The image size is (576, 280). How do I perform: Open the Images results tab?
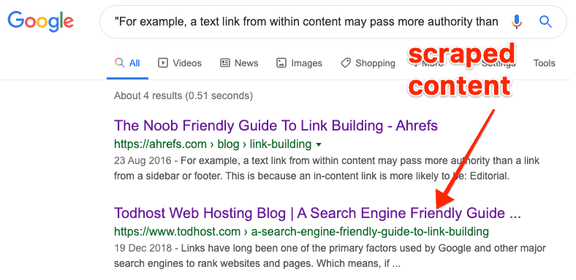pos(299,63)
